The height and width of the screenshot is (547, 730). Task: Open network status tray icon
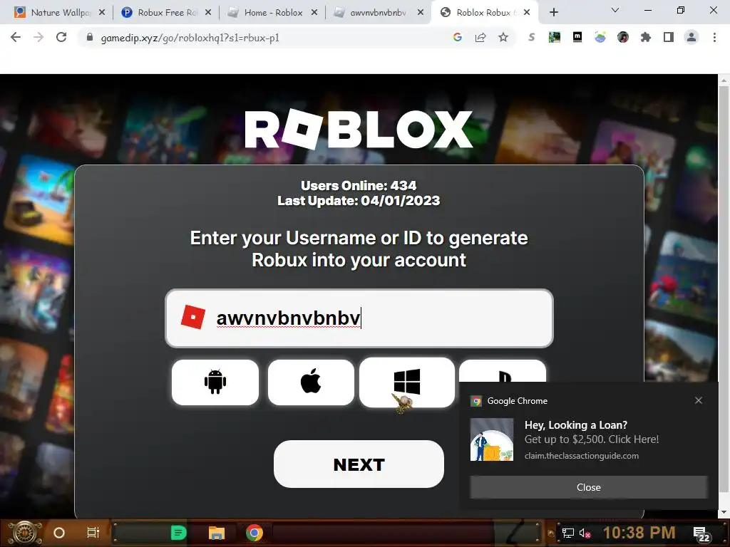(567, 533)
